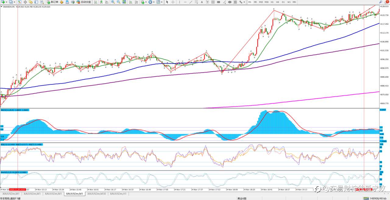
Task: Select the rectangle shape tool
Action: pyautogui.click(x=218, y=2)
